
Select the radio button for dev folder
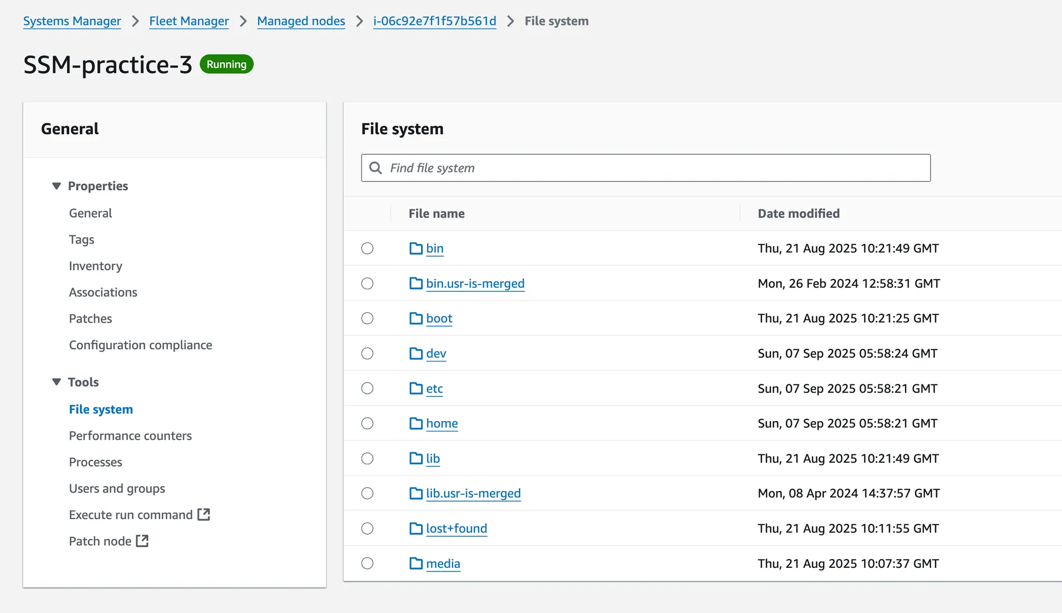point(367,354)
